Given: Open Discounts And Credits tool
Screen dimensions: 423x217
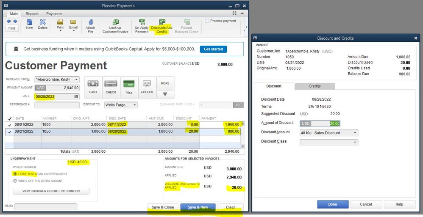Looking at the screenshot, I should [x=162, y=26].
